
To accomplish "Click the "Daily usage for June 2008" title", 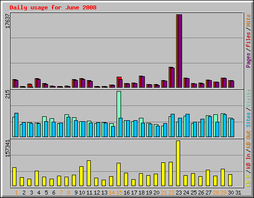I will click(53, 7).
